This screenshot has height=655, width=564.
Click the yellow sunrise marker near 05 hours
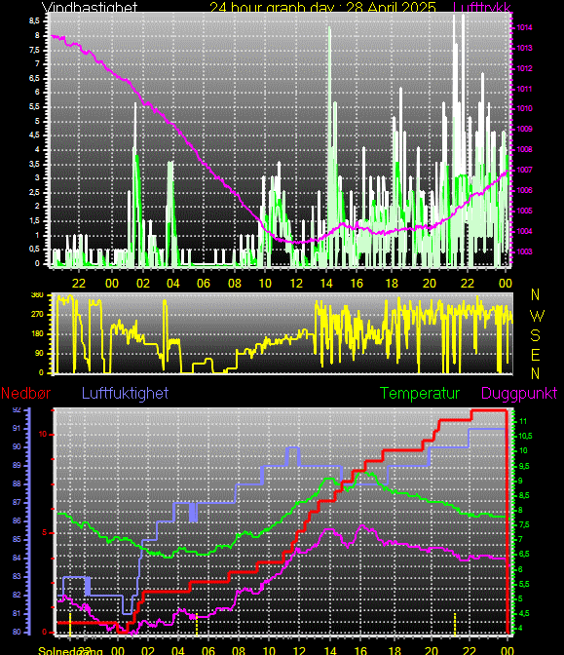[197, 623]
